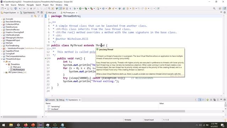Click the Project Explorer filter funnel icon
Screen dimensions: 227x128
[39, 16]
